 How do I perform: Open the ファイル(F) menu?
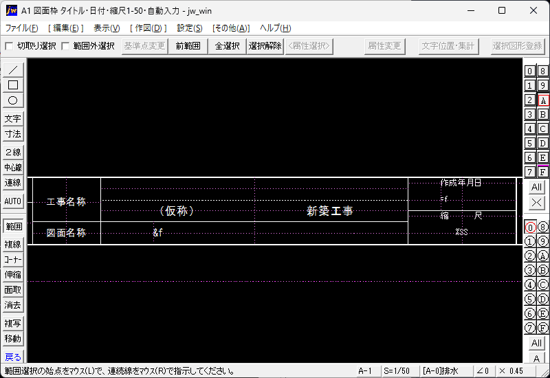(22, 28)
